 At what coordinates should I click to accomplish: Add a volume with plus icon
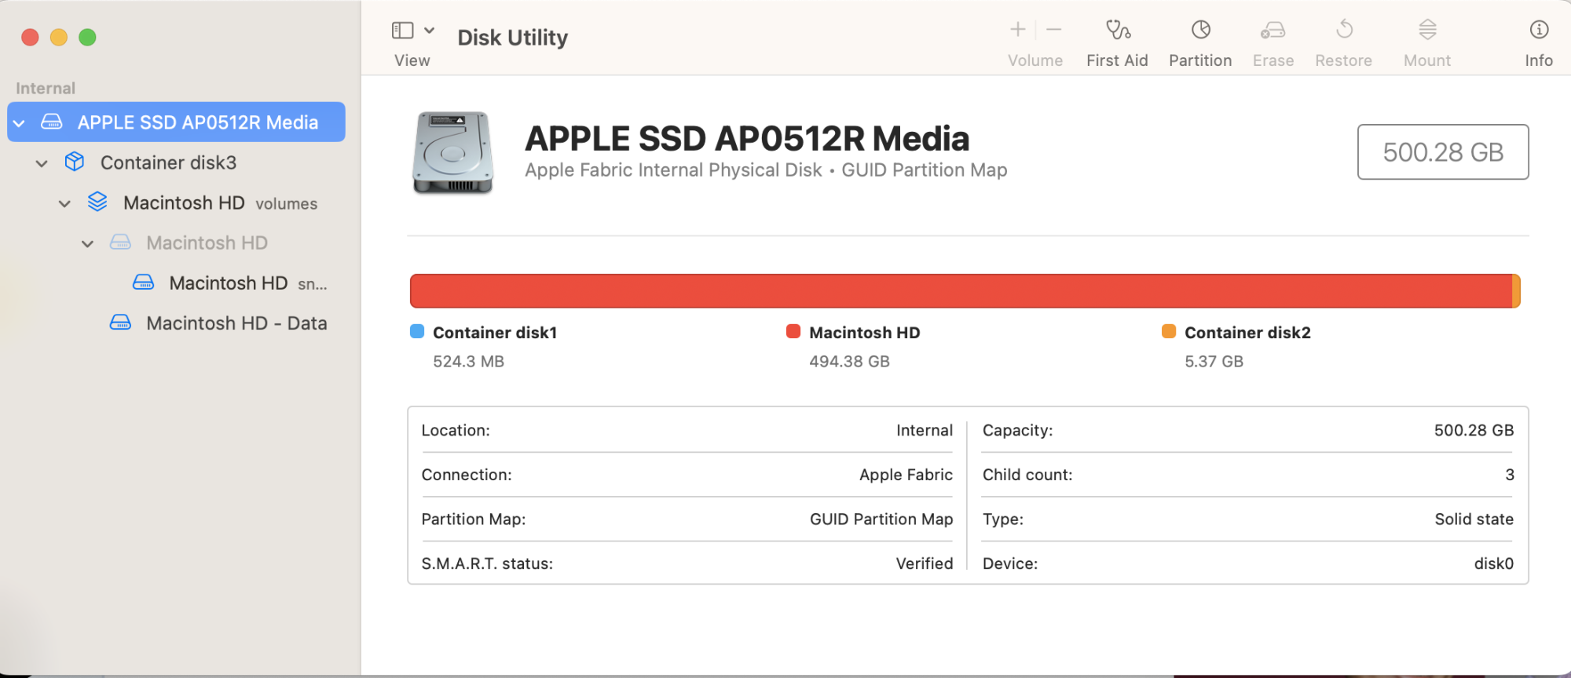click(1018, 30)
